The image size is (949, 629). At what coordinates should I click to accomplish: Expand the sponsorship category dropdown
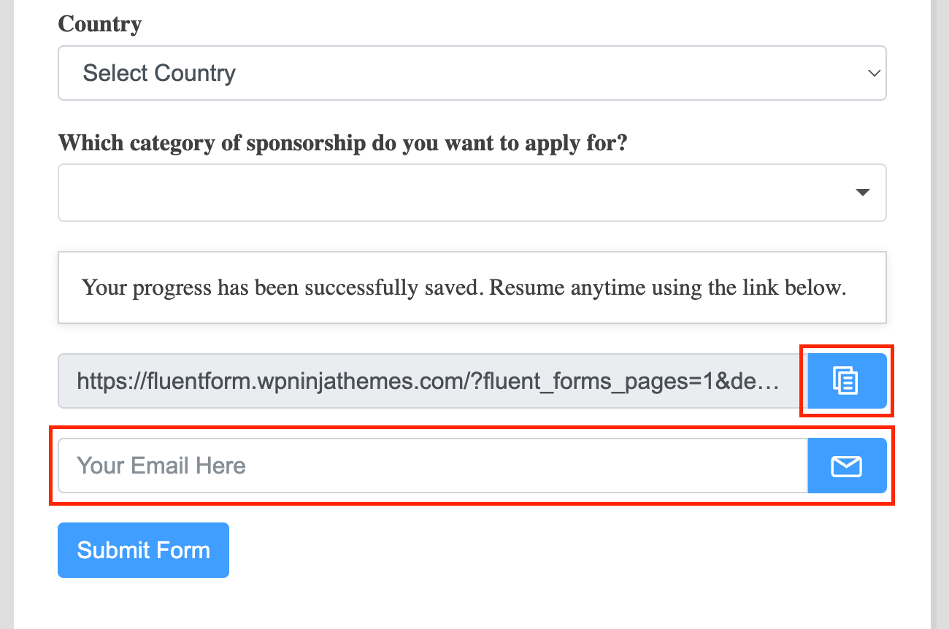point(472,192)
